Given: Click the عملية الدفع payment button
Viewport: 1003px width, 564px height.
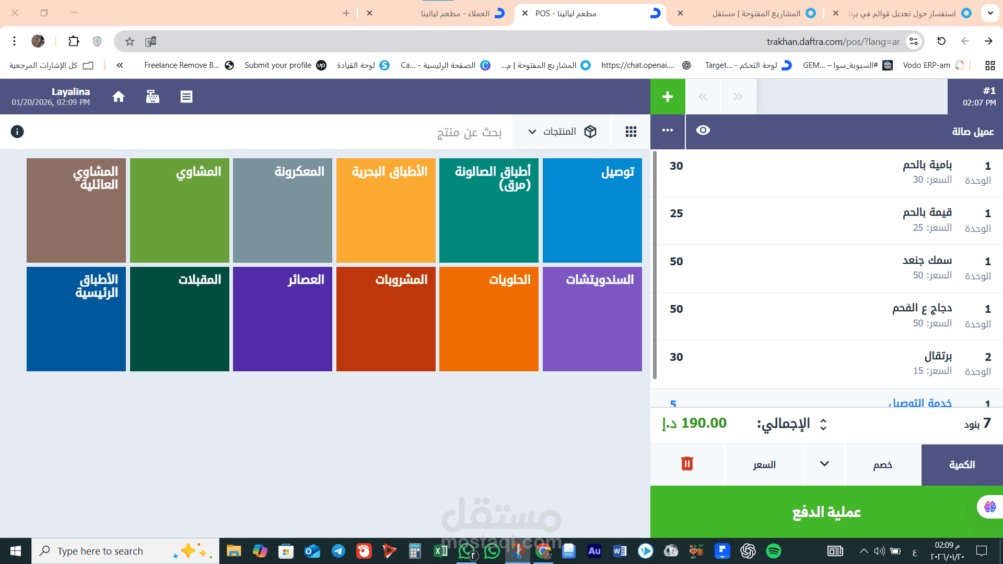Looking at the screenshot, I should click(826, 512).
